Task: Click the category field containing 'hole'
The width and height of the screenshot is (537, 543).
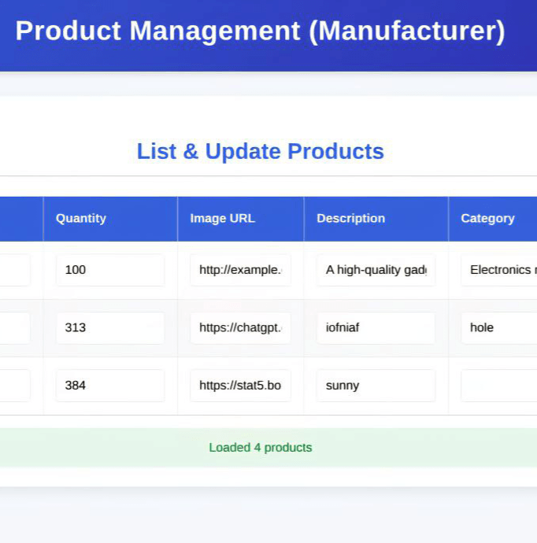Action: 499,327
